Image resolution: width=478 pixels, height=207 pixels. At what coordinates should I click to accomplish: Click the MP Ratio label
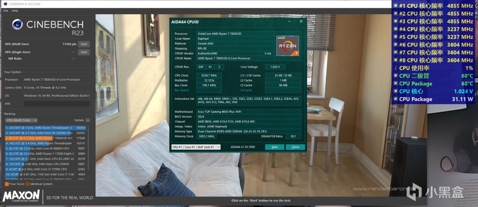tap(15, 58)
